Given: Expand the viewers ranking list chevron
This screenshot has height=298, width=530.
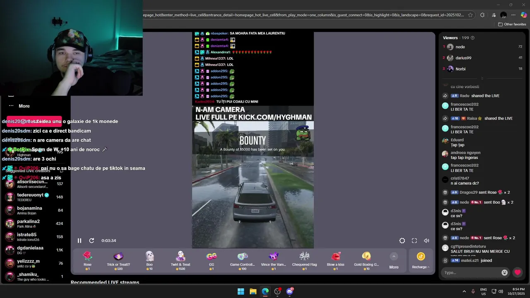Looking at the screenshot, I should 482,78.
